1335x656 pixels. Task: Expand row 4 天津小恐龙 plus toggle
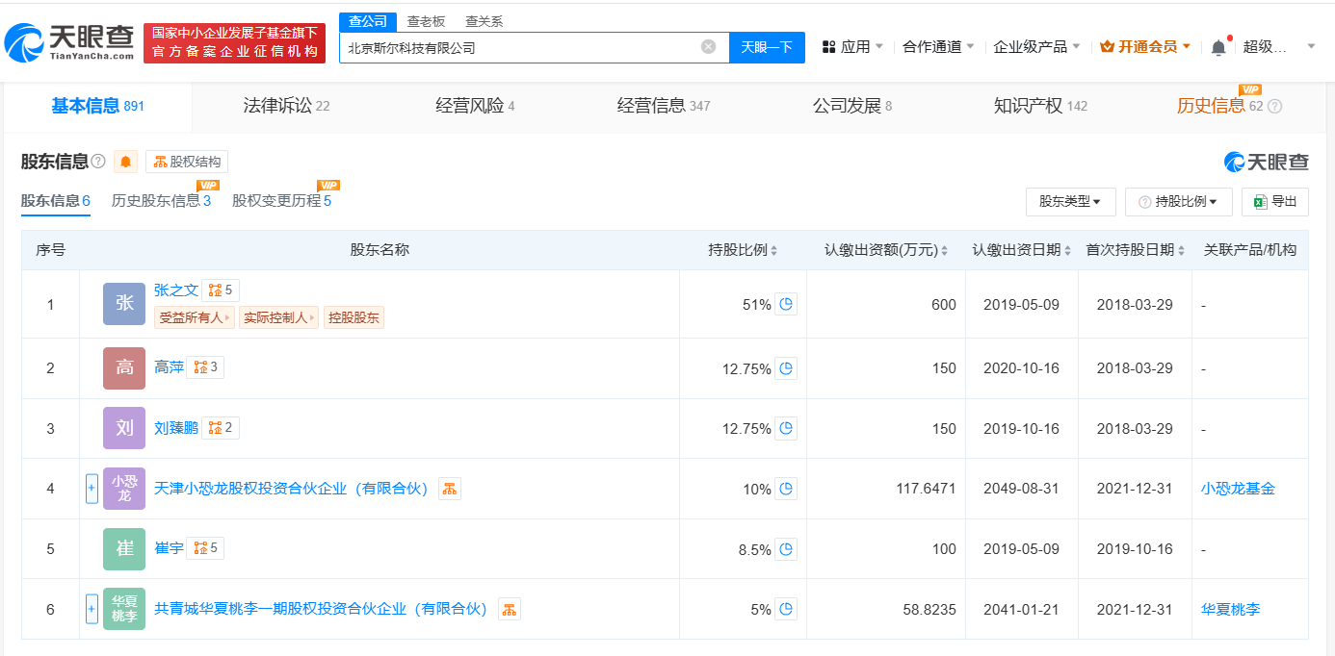(92, 489)
